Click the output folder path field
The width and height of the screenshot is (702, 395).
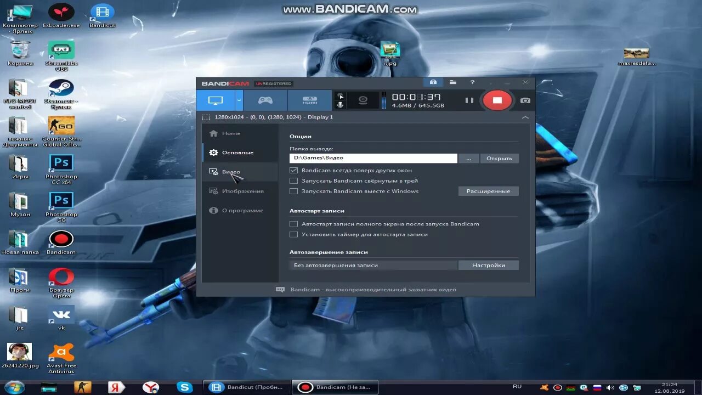coord(373,158)
